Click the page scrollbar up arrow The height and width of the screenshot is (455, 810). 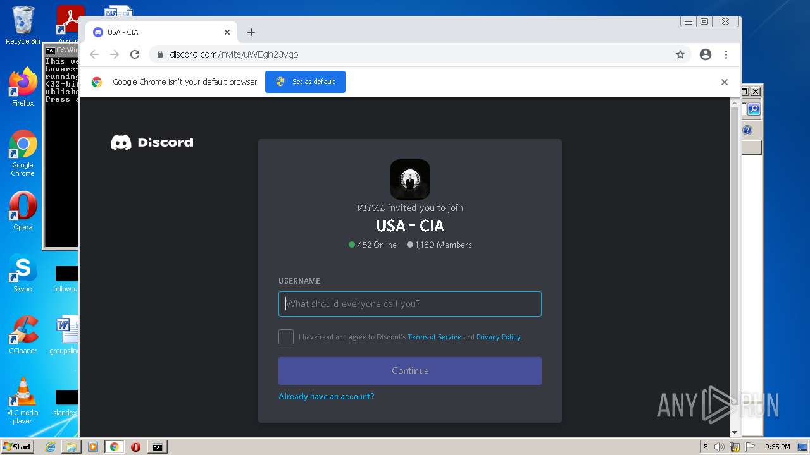click(x=735, y=102)
